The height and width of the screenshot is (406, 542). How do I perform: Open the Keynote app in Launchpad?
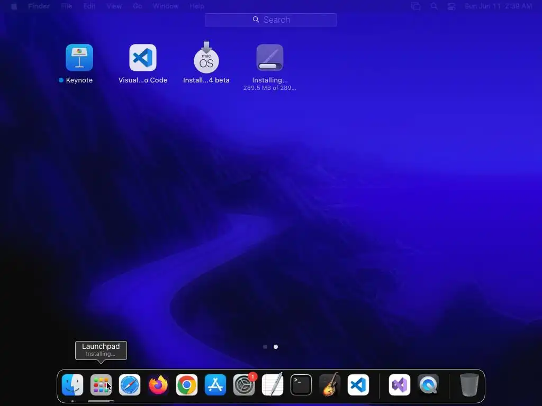click(x=79, y=57)
